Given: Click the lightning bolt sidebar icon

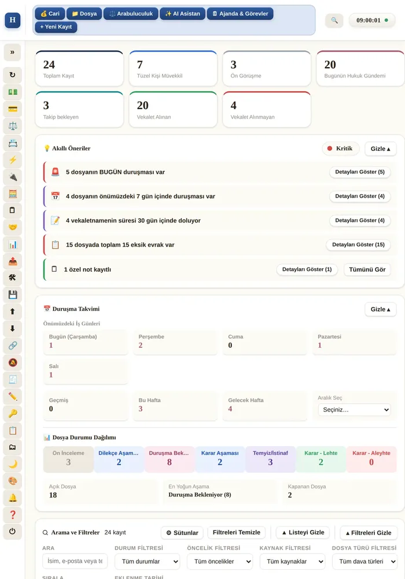Looking at the screenshot, I should click(13, 160).
